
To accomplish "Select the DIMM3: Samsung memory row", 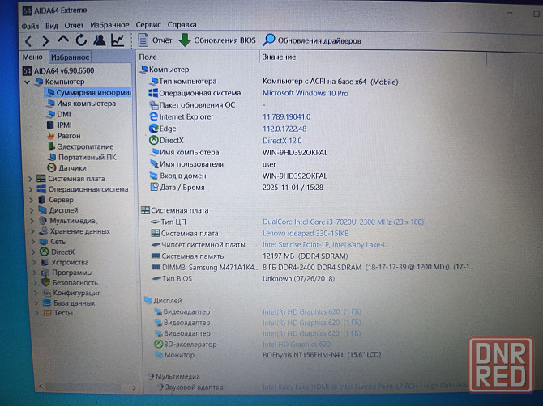I will [313, 267].
